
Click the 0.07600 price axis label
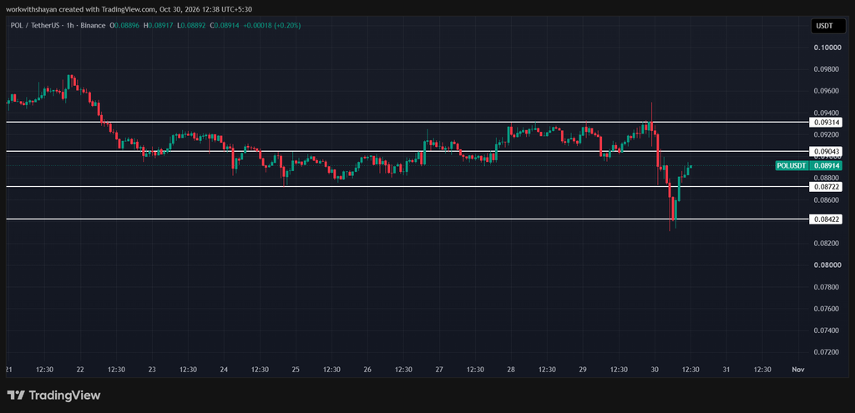click(827, 309)
